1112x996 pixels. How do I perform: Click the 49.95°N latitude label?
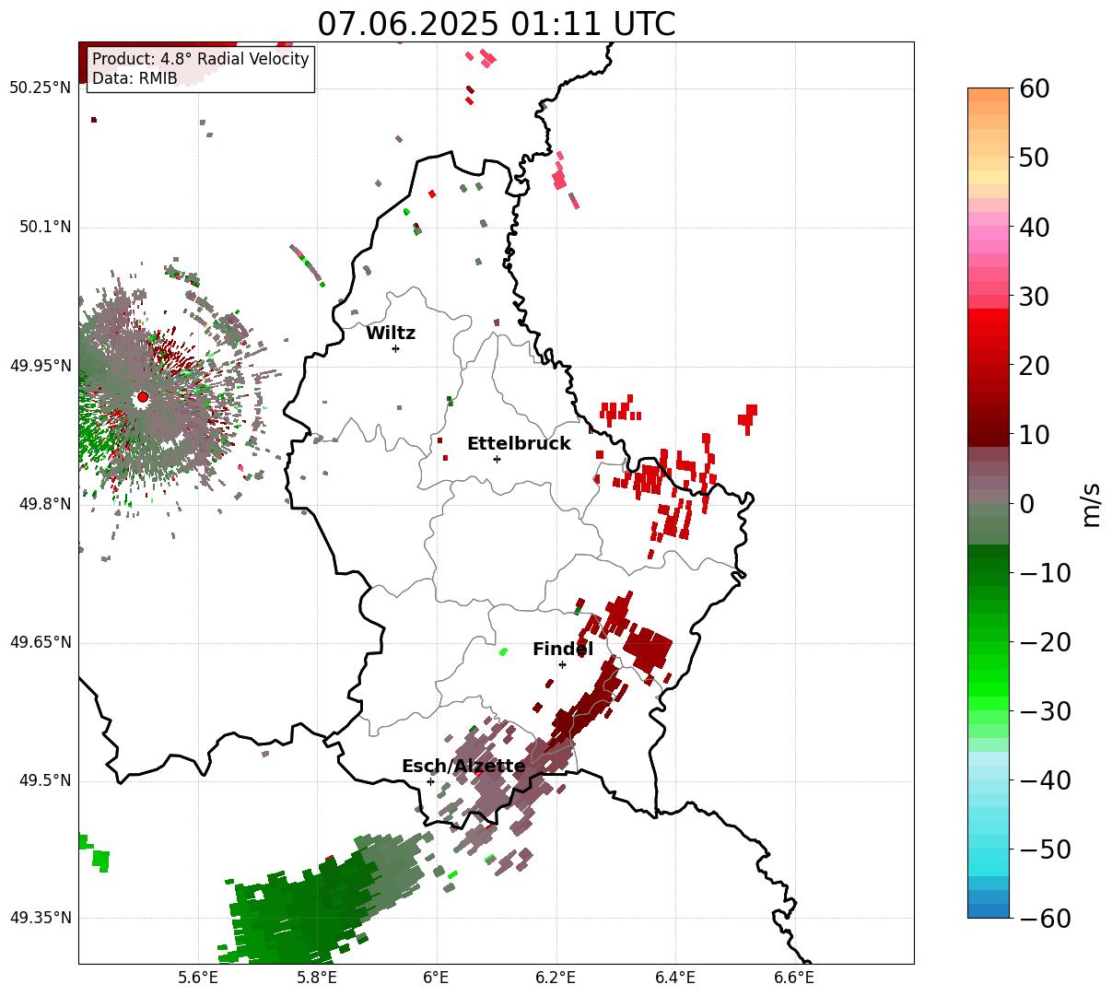click(x=40, y=366)
